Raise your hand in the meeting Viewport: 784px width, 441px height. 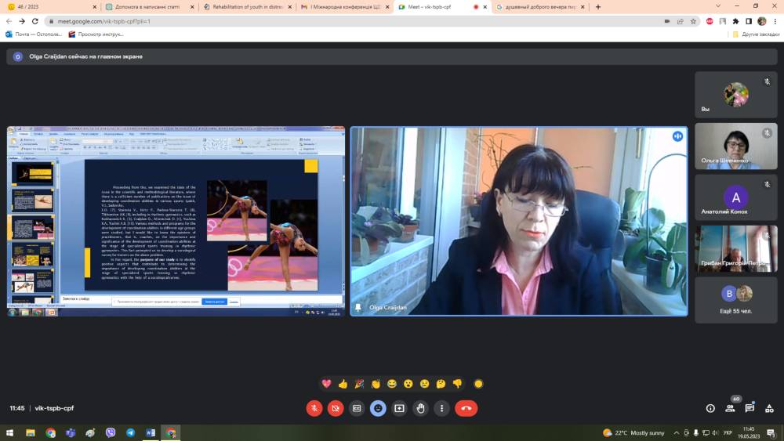click(x=421, y=408)
